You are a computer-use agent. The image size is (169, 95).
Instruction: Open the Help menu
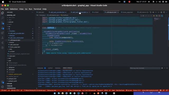click(x=44, y=9)
